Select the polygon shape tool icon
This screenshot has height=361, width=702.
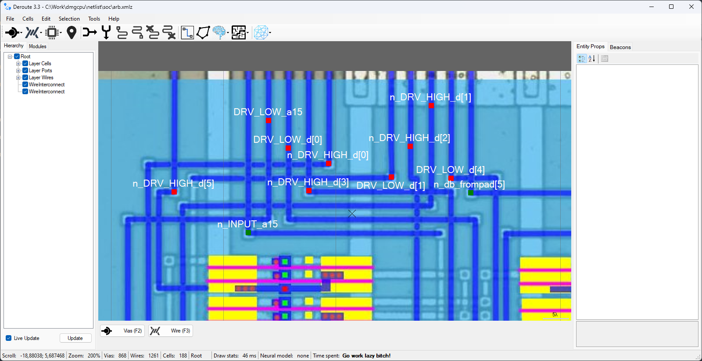pos(203,32)
